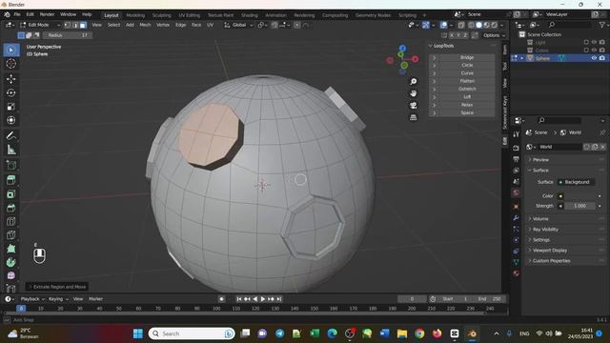610x343 pixels.
Task: Collapse the LoopTools panel
Action: [x=431, y=46]
